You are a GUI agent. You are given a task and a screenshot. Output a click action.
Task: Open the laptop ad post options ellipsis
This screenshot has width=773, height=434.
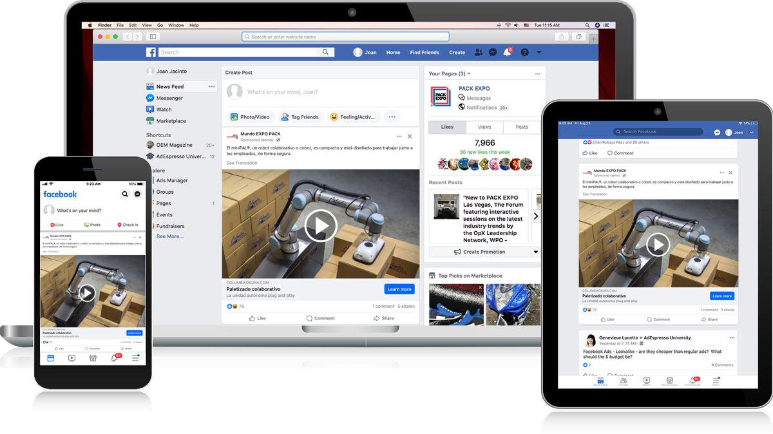tap(399, 136)
